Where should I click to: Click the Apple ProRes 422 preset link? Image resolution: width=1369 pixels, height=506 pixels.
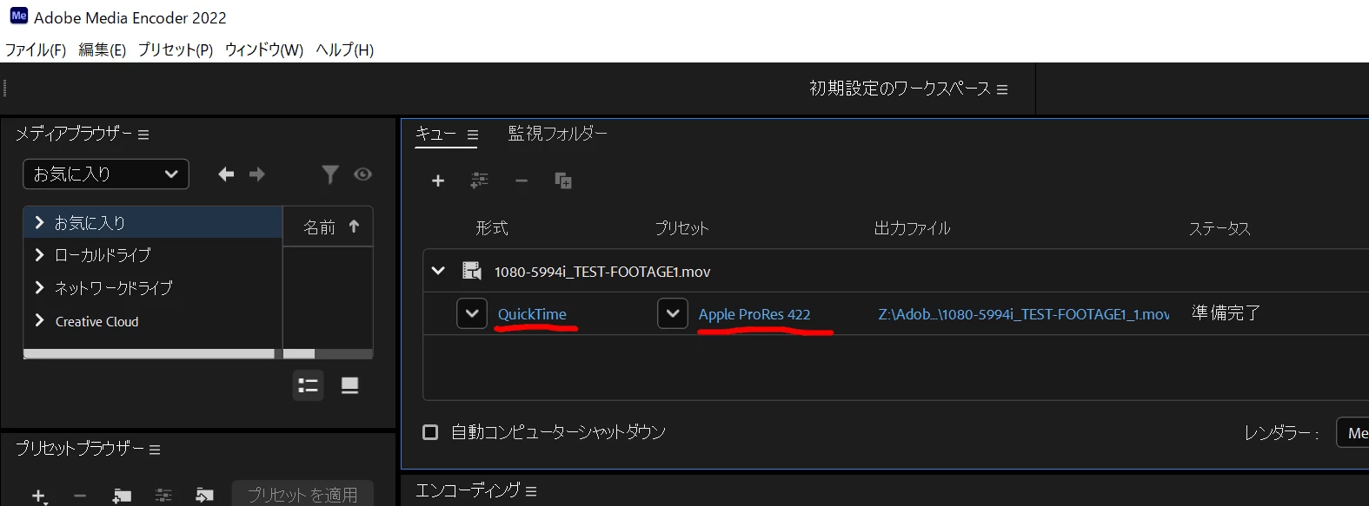754,314
